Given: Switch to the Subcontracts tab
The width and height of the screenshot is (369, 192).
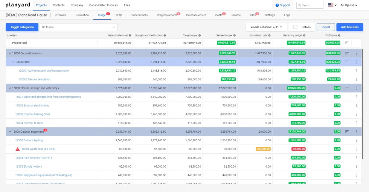Looking at the screenshot, I should [139, 15].
